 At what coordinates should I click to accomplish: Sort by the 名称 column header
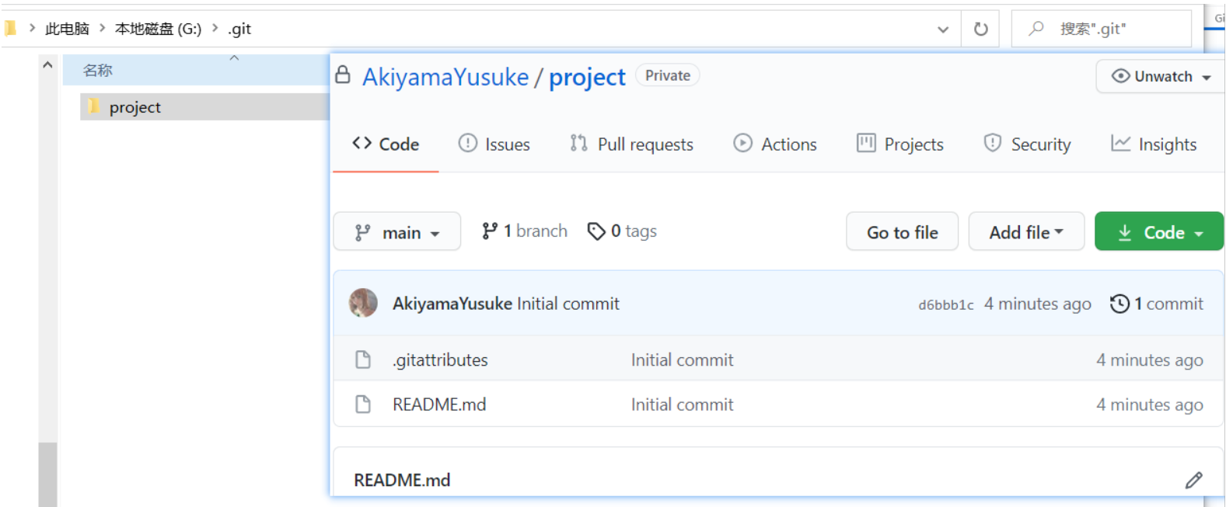(x=98, y=71)
